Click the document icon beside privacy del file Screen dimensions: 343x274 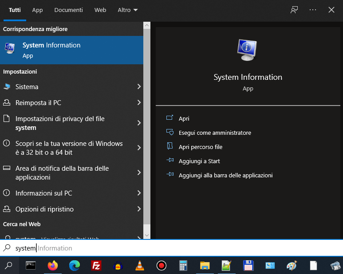pos(7,118)
